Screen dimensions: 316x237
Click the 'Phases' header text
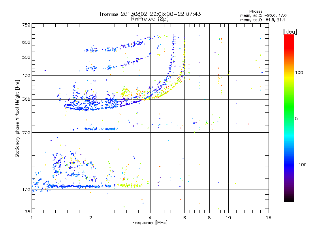point(256,11)
